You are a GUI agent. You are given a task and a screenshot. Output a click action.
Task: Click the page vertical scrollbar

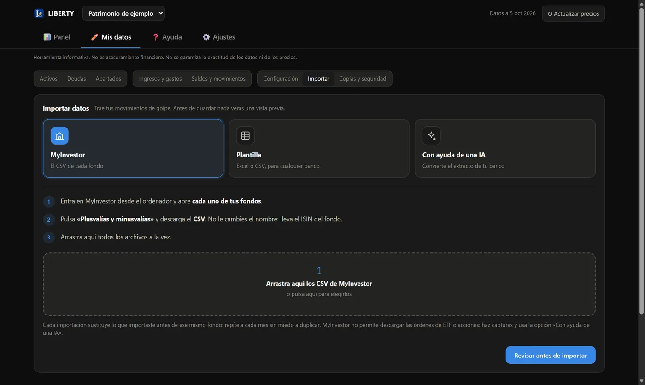pyautogui.click(x=641, y=161)
